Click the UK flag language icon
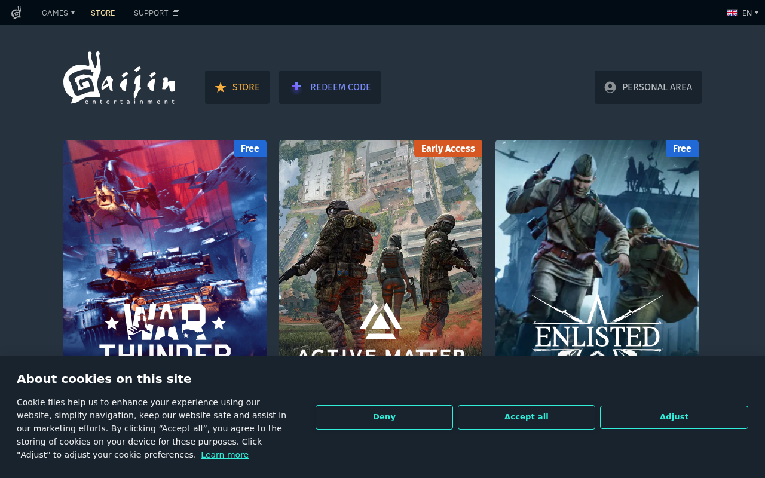765x478 pixels. point(732,13)
